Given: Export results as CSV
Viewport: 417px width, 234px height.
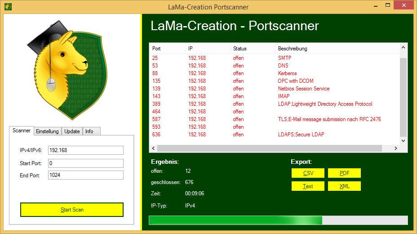Looking at the screenshot, I should click(308, 173).
